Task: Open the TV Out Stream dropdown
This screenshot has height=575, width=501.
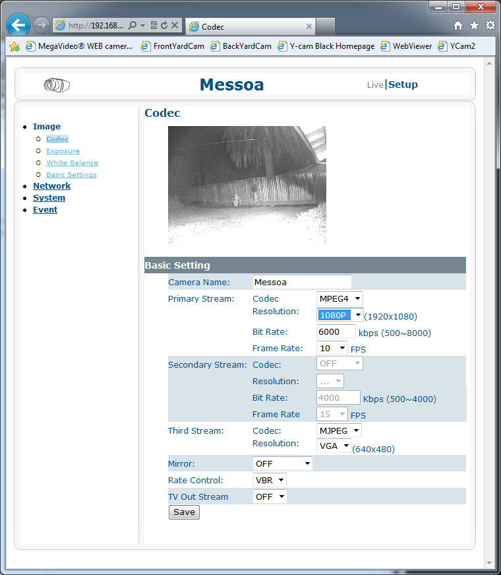Action: [x=270, y=496]
